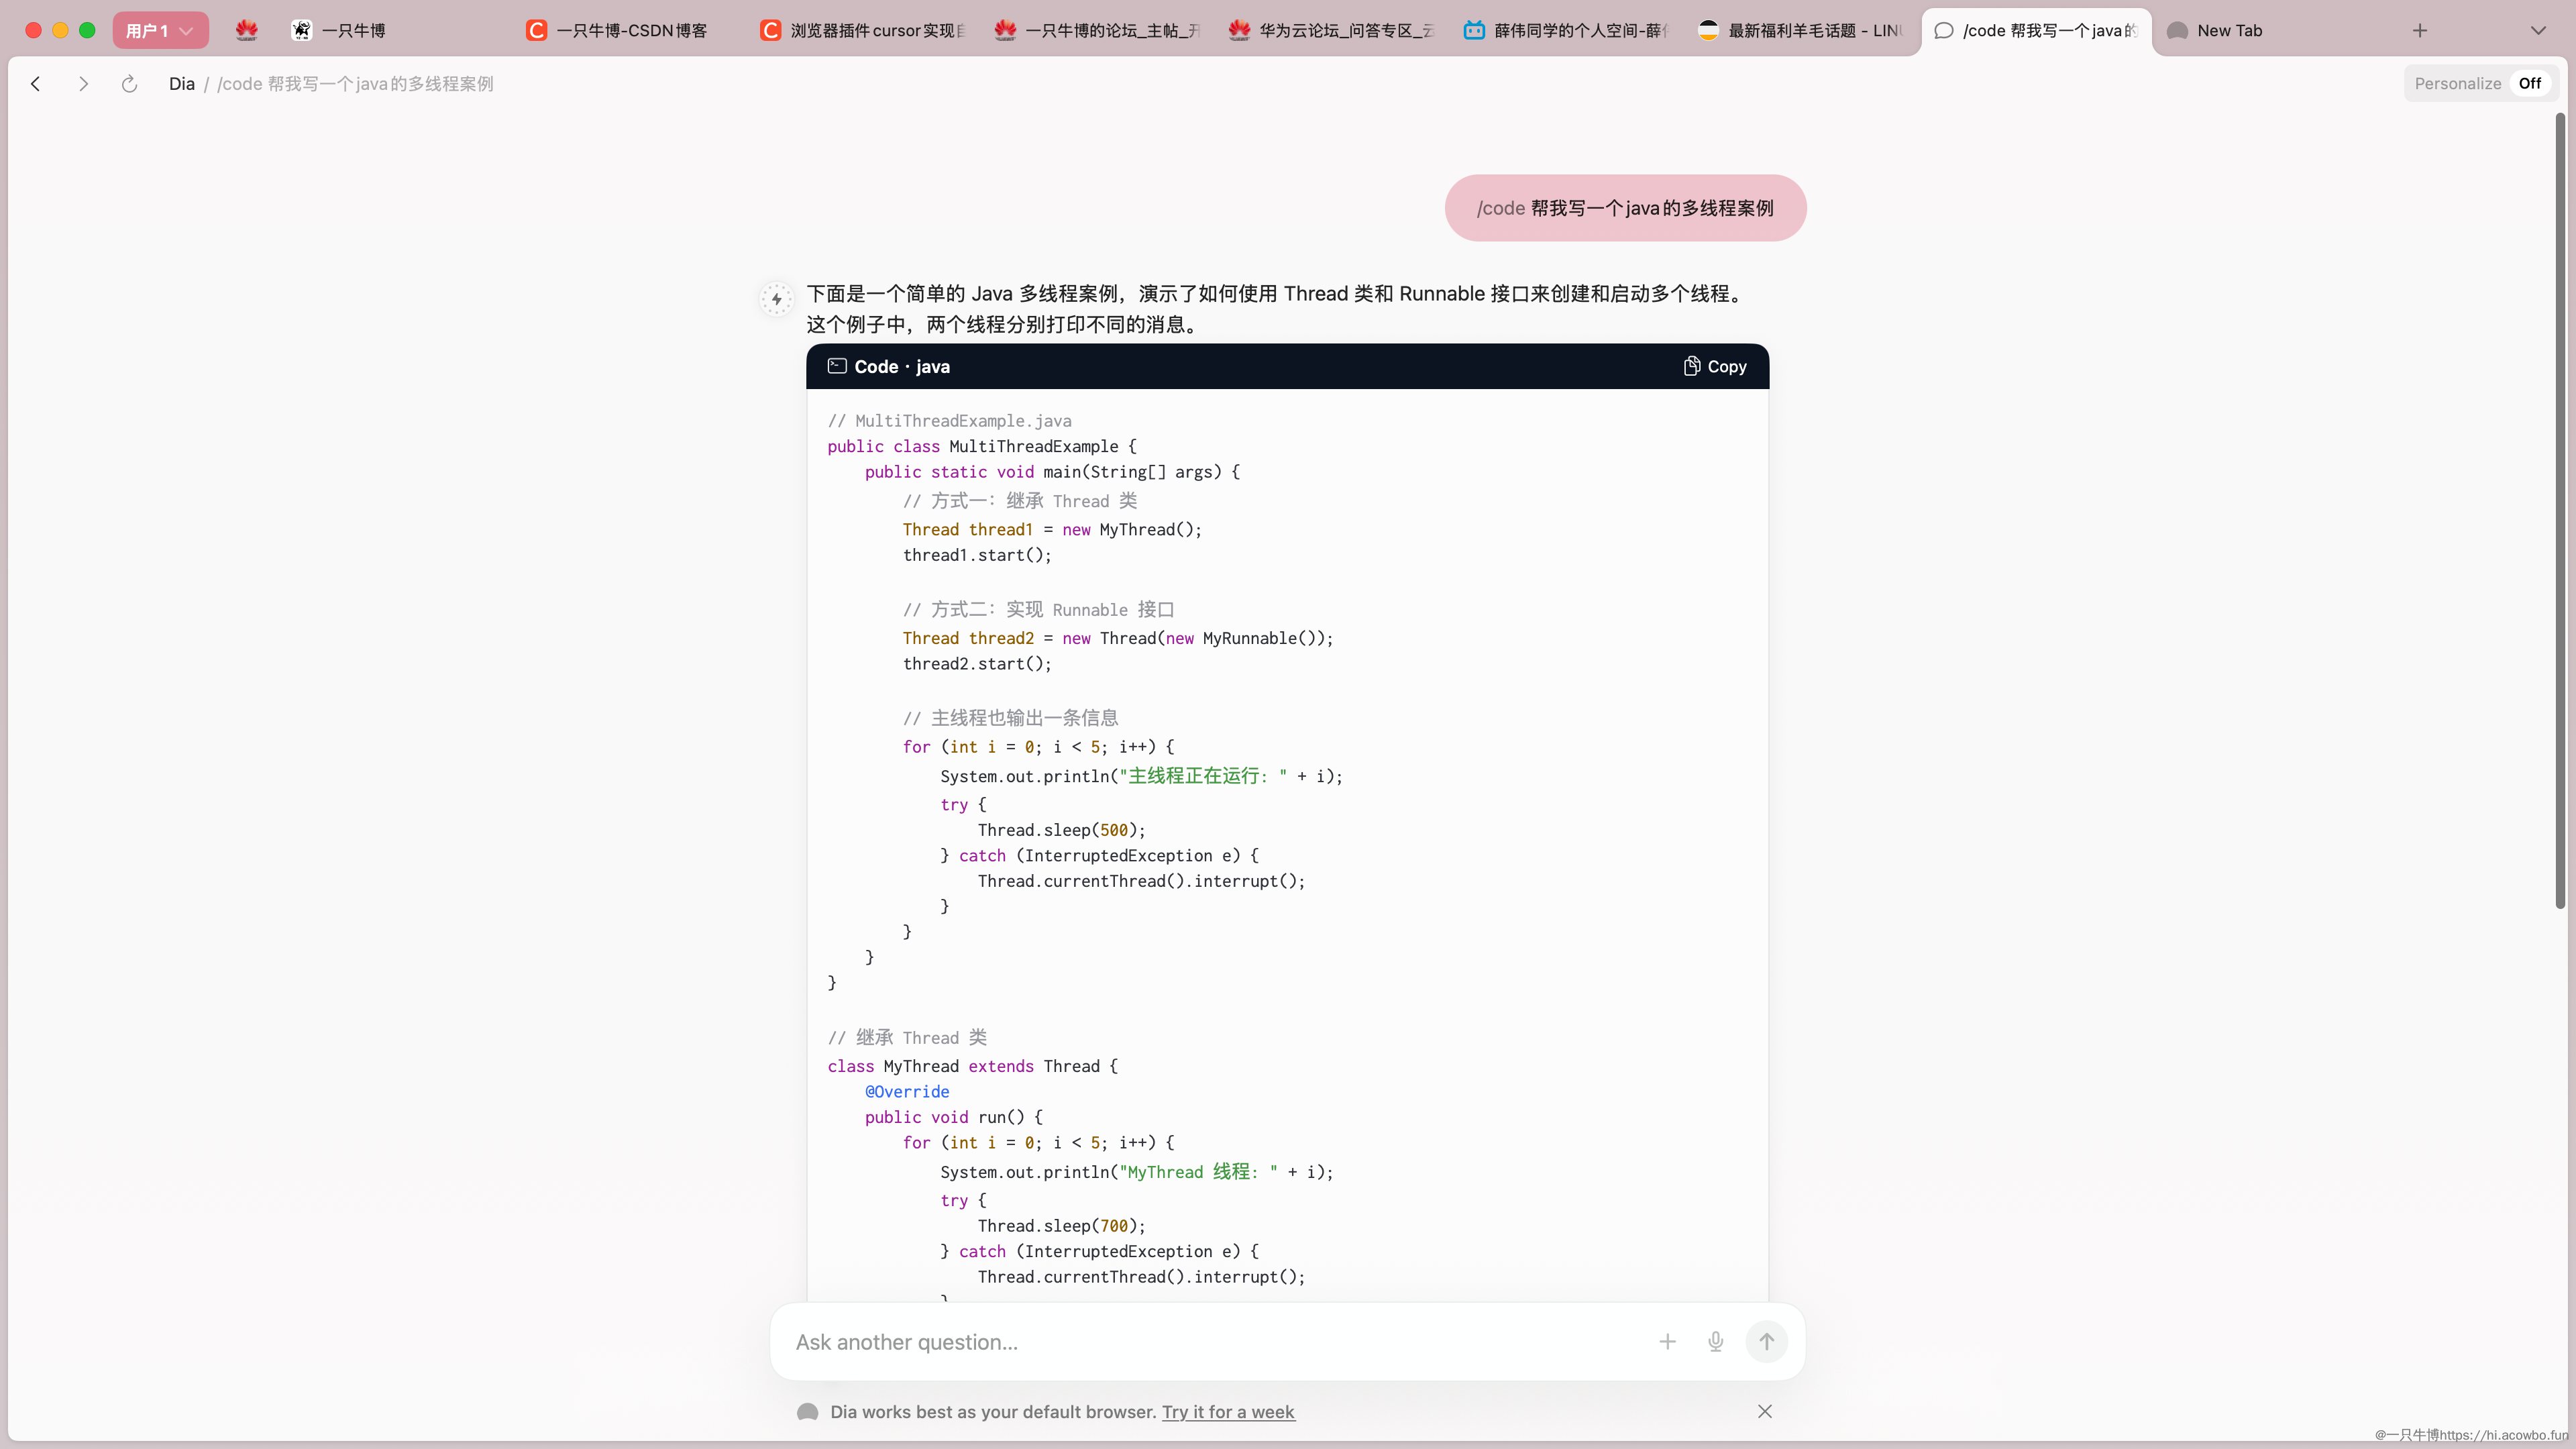Click the Dia response lightning icon
Viewport: 2576px width, 1449px height.
[777, 299]
